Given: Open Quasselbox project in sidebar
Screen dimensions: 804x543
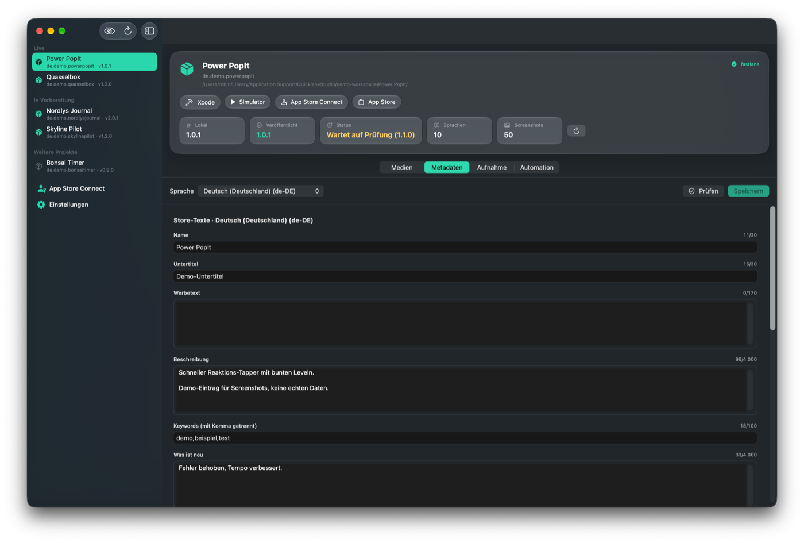Looking at the screenshot, I should pos(95,80).
